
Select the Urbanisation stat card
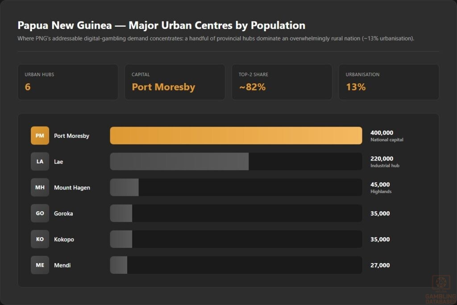389,82
